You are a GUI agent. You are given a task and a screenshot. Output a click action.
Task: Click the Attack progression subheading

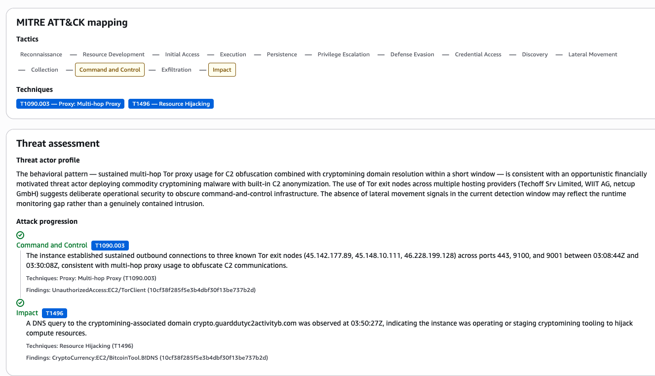(x=47, y=221)
